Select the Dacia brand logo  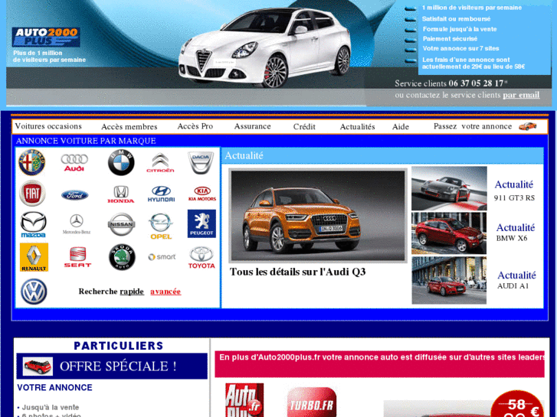(201, 162)
